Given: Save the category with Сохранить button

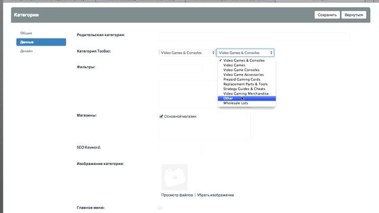Looking at the screenshot, I should click(327, 15).
